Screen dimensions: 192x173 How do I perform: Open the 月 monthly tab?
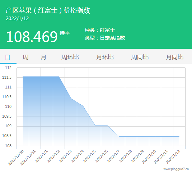tap(43, 57)
